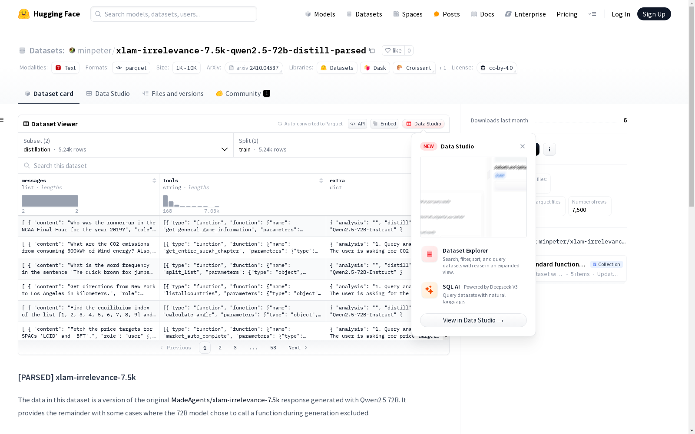Switch to the Dataset card tab
The width and height of the screenshot is (695, 434).
49,93
